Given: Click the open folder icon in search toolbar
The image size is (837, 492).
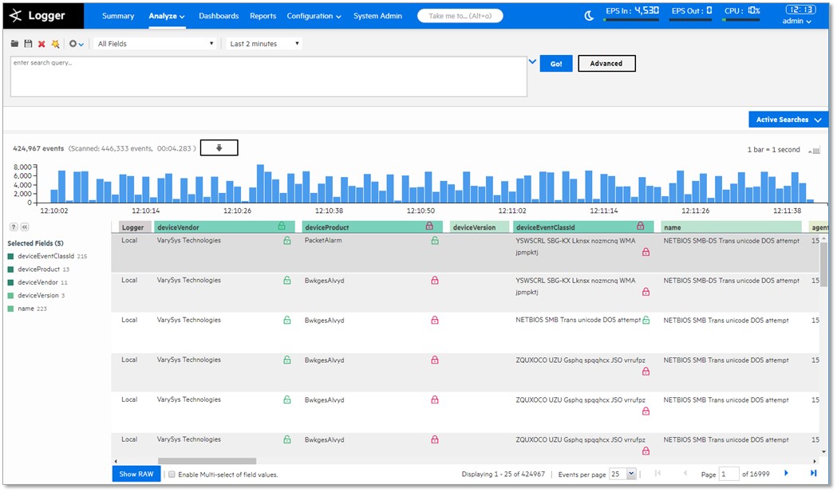Looking at the screenshot, I should (15, 44).
